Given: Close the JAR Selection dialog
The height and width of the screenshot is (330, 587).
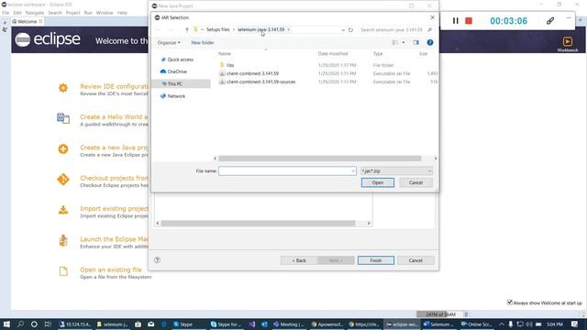Looking at the screenshot, I should [x=432, y=17].
